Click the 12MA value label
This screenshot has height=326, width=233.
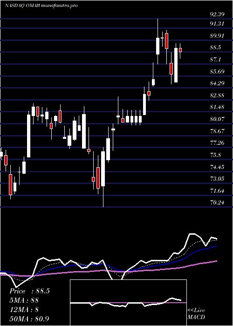coord(24,310)
